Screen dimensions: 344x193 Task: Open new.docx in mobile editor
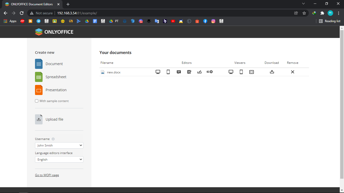168,72
